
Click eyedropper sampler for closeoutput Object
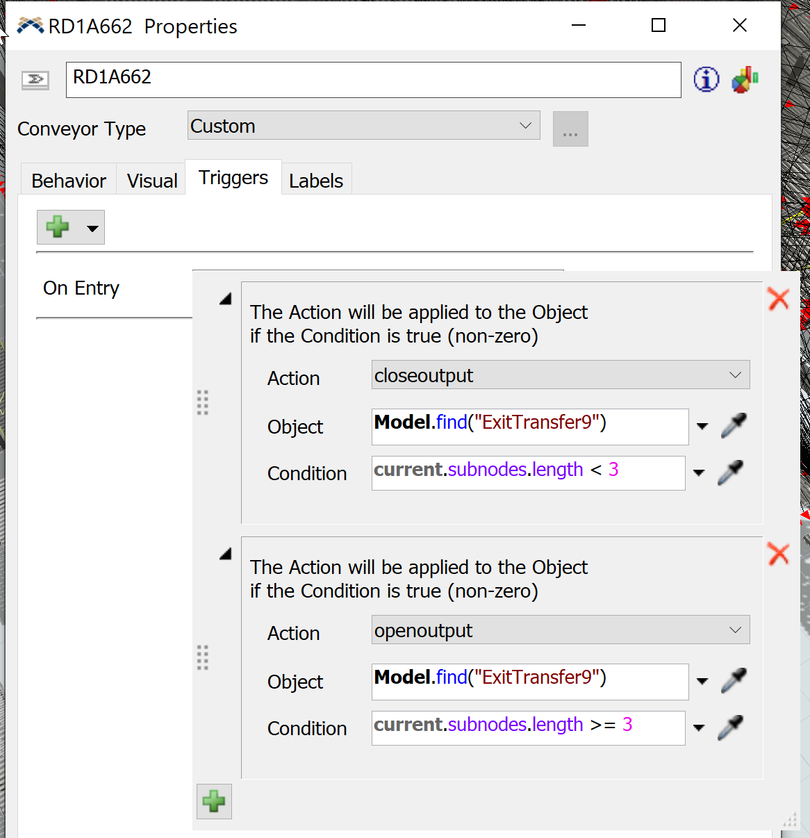(734, 425)
